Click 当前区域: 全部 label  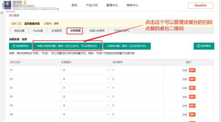pos(18,39)
